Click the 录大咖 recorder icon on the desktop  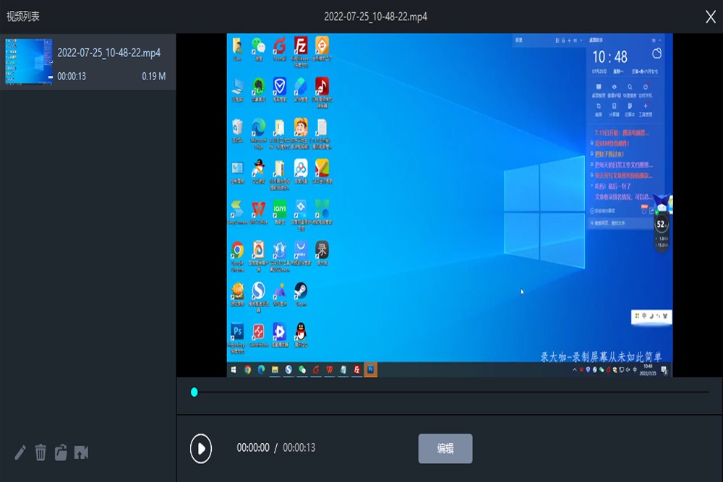320,251
